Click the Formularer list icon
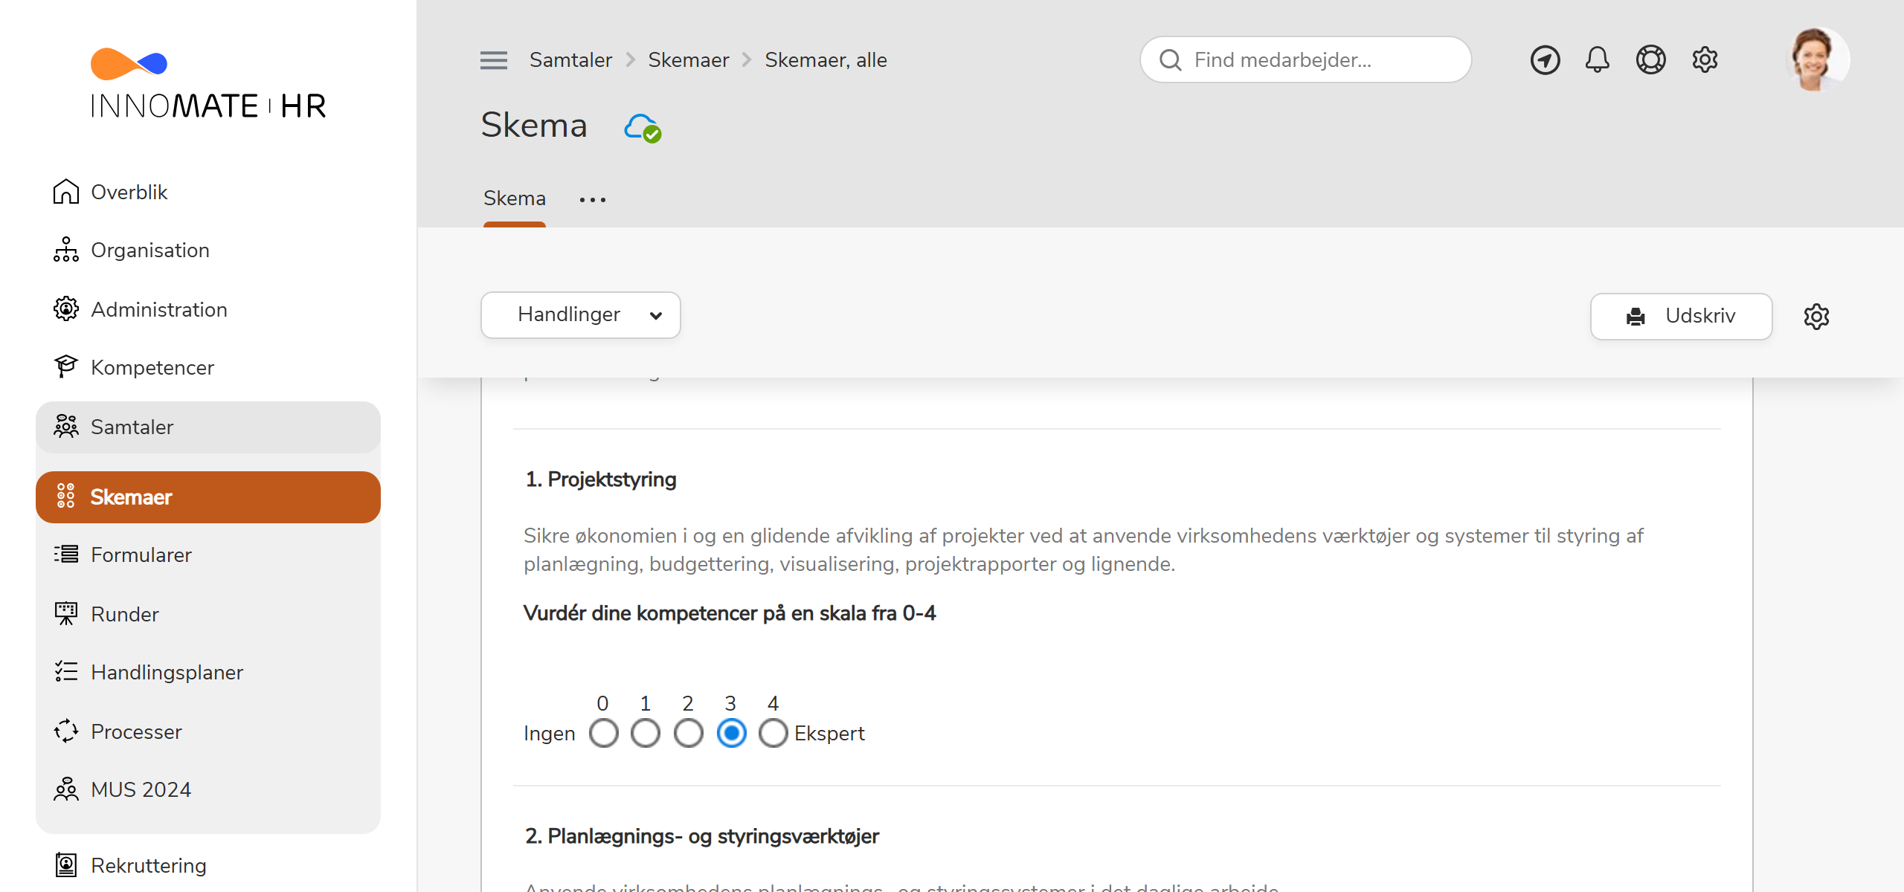1904x892 pixels. [66, 555]
